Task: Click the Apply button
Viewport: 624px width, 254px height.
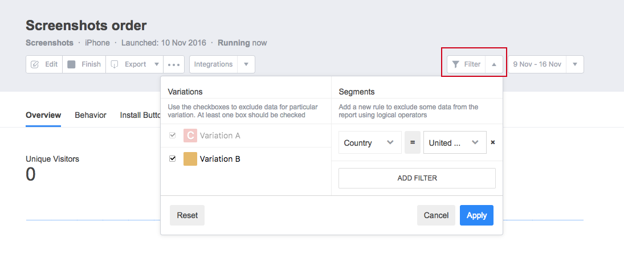Action: tap(477, 215)
